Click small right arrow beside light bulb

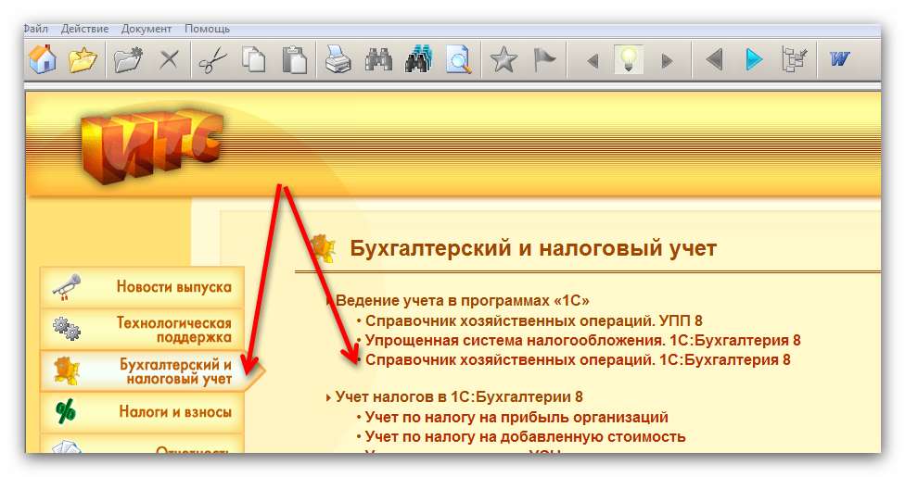pyautogui.click(x=668, y=60)
